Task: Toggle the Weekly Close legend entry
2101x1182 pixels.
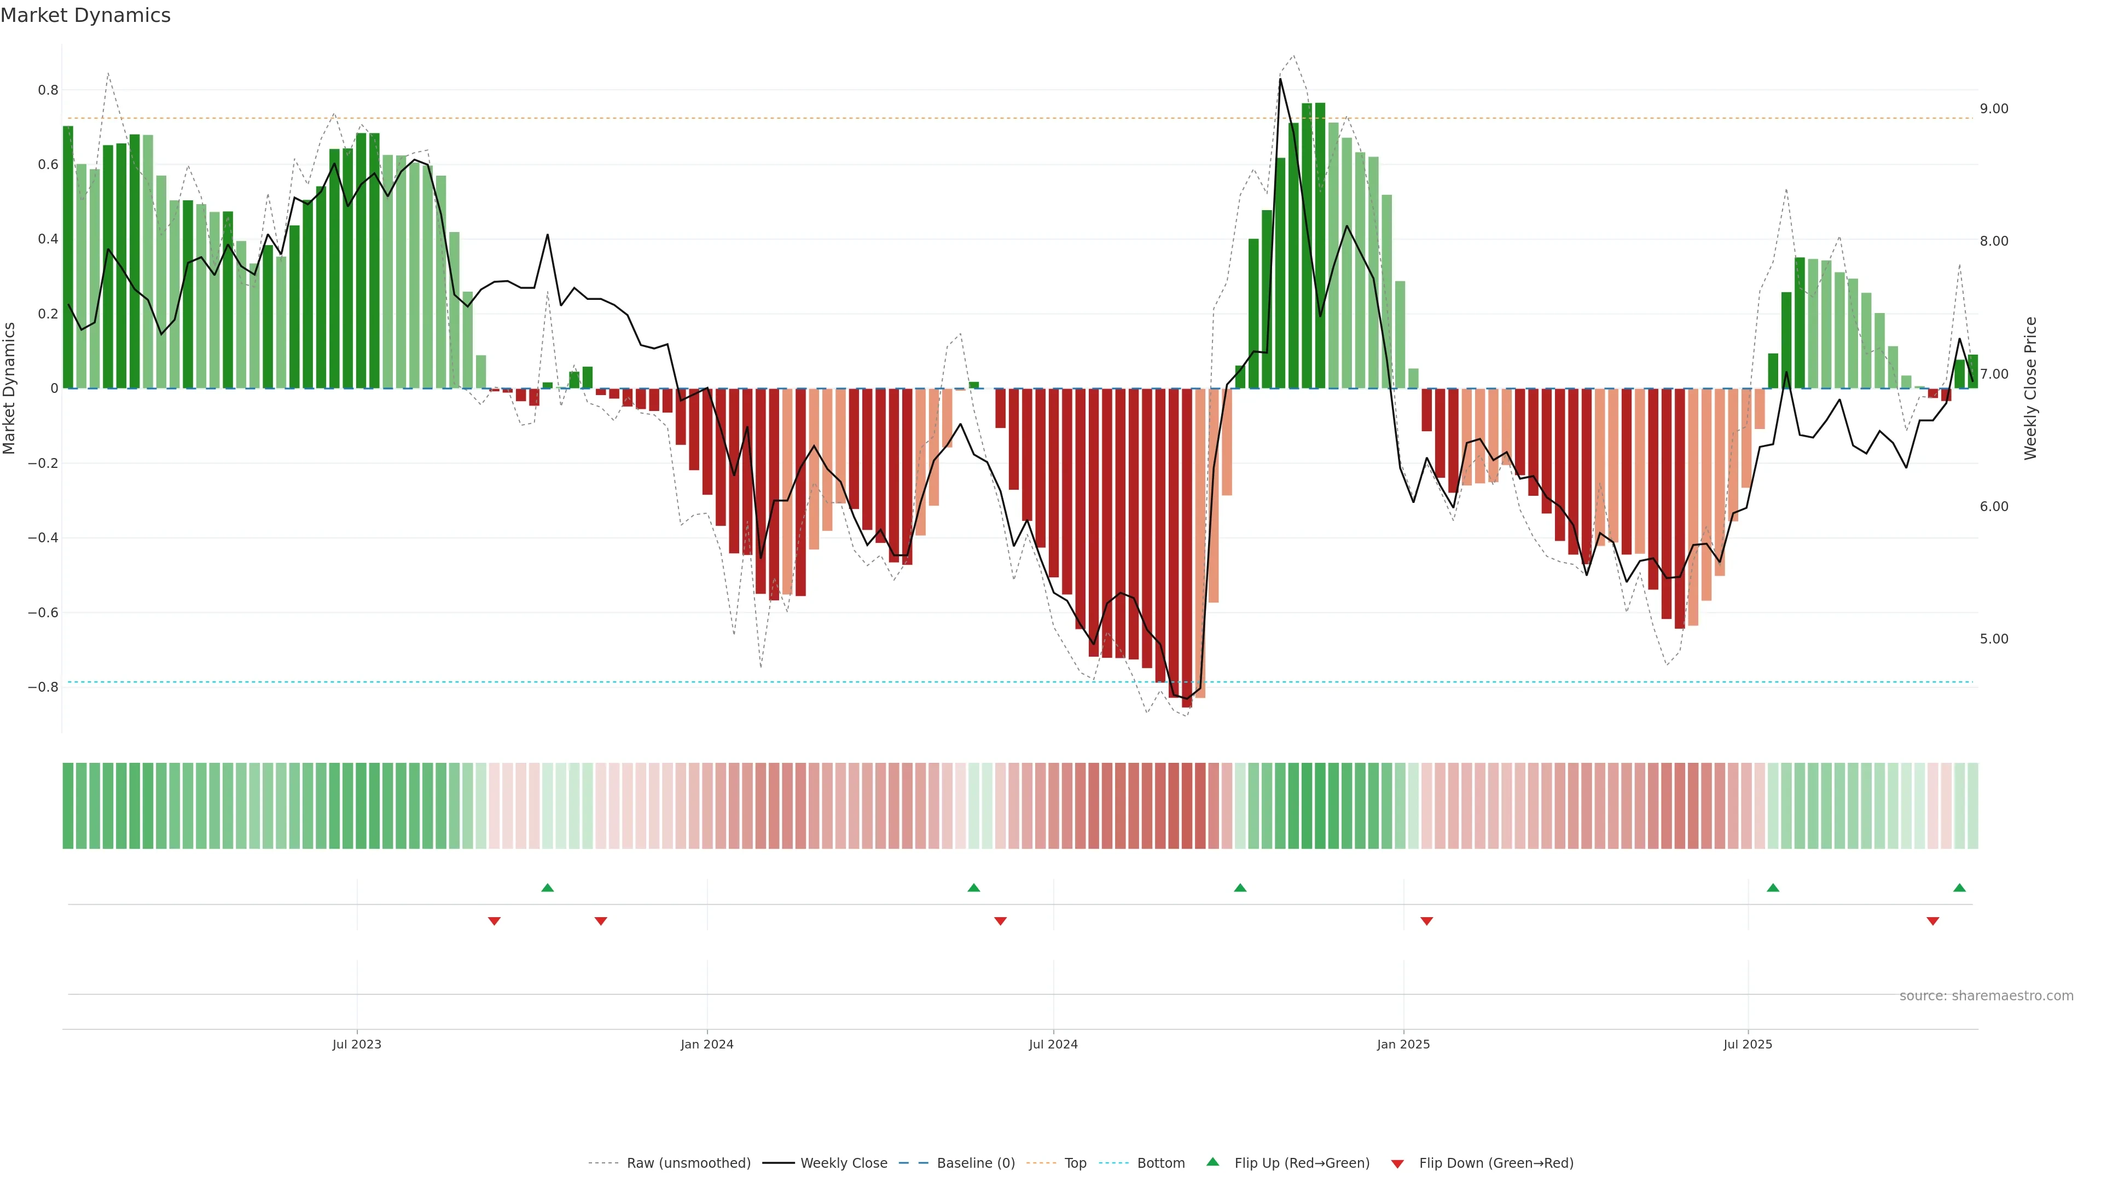Action: click(843, 1163)
